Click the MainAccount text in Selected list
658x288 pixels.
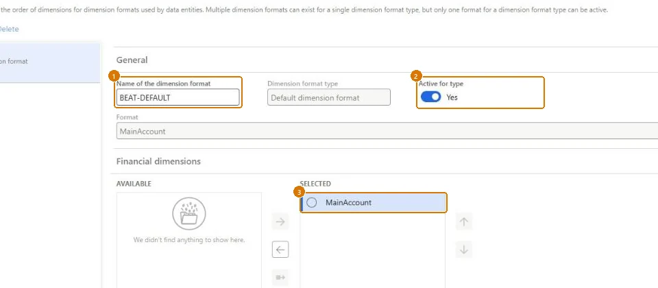pyautogui.click(x=348, y=202)
